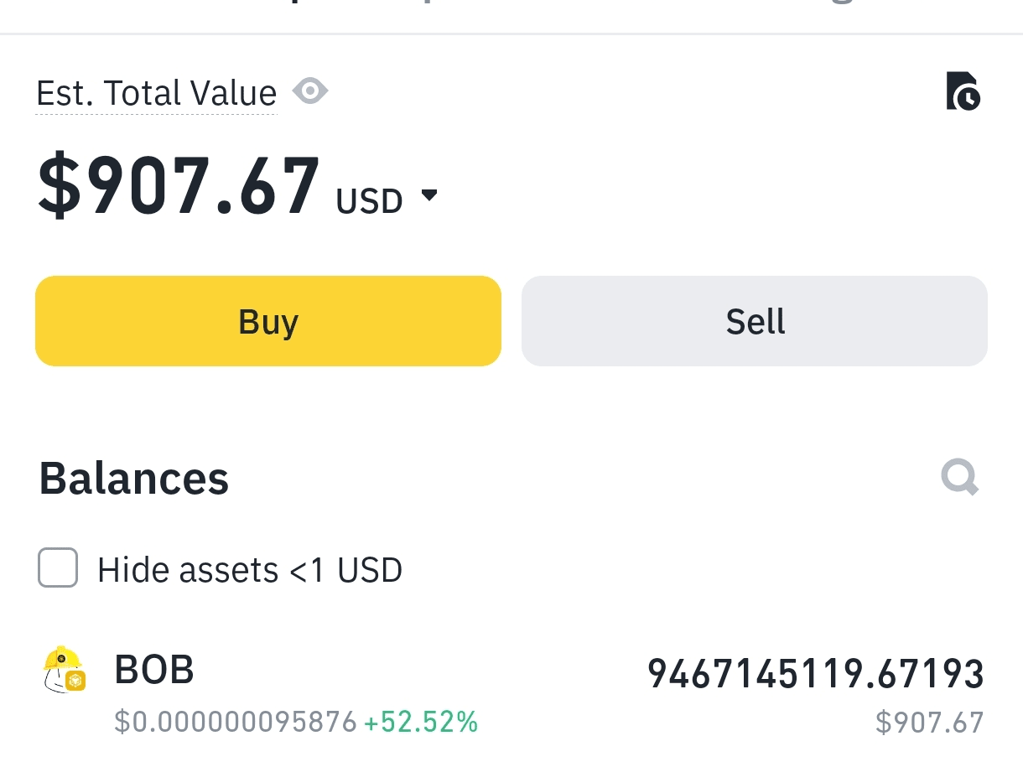Screen dimensions: 1023x767
Task: Select the Balances section heading
Action: coord(134,479)
